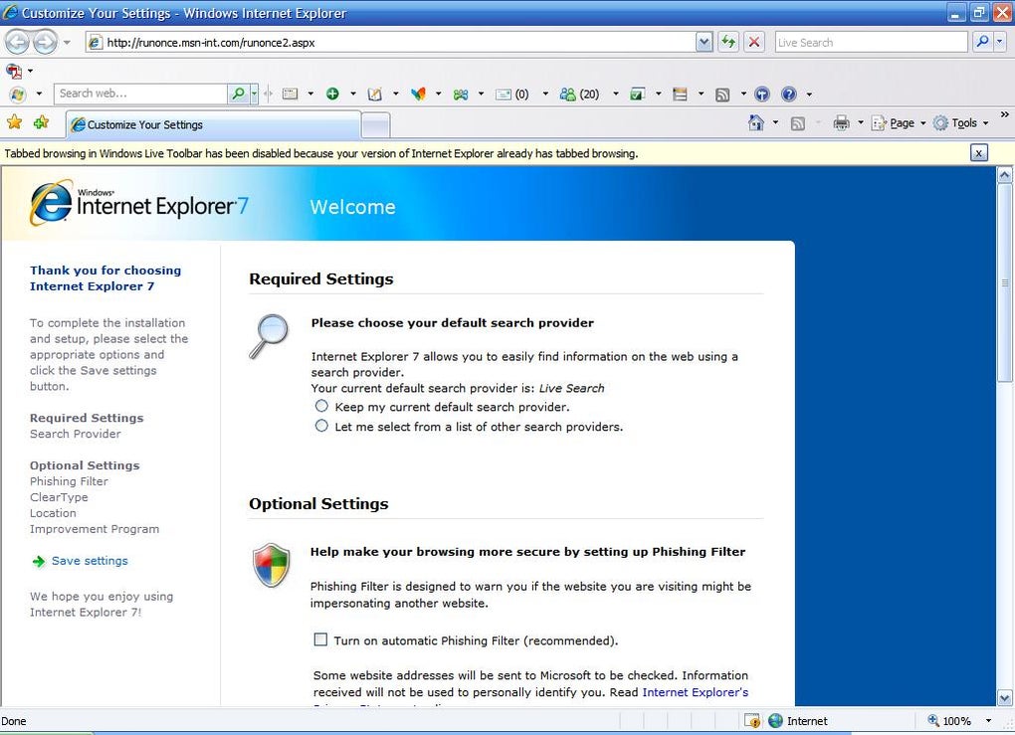Select Keep my current default search provider
Image resolution: width=1015 pixels, height=735 pixels.
pos(321,407)
